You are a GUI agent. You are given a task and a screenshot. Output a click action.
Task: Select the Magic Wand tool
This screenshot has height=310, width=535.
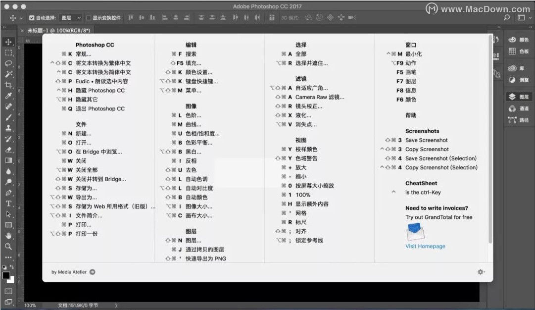[8, 74]
